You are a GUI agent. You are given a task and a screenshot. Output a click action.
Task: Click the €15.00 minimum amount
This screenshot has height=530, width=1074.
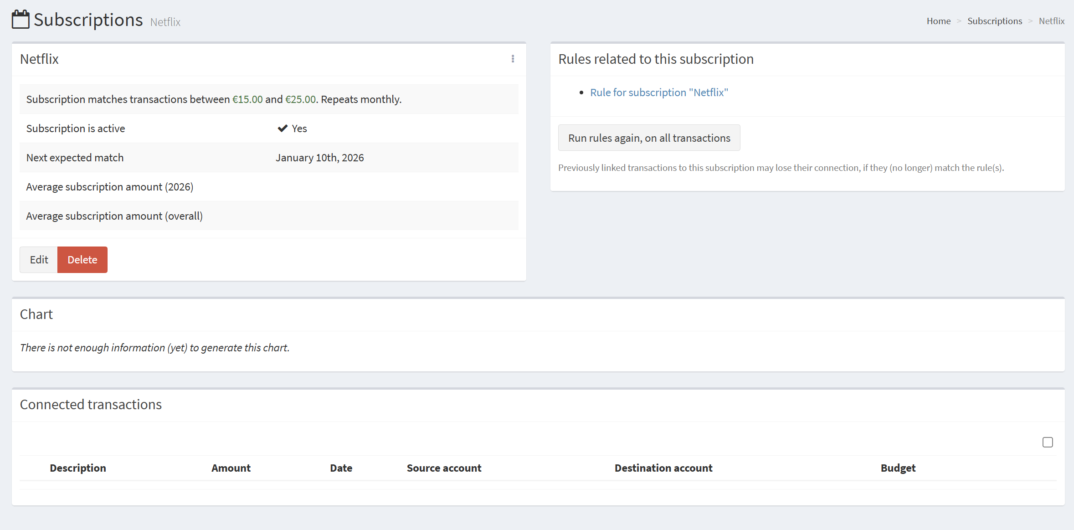pyautogui.click(x=247, y=99)
